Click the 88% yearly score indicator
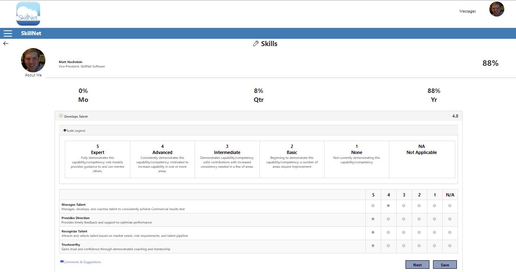 433,91
